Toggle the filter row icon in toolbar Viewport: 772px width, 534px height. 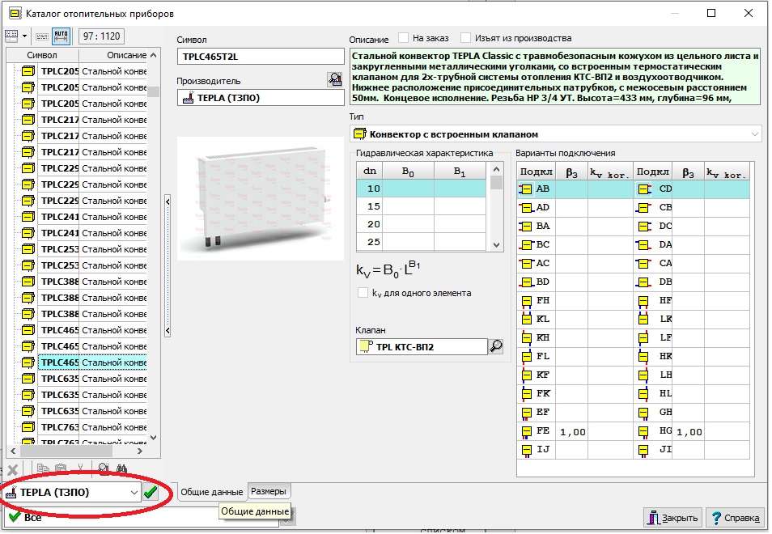(42, 36)
